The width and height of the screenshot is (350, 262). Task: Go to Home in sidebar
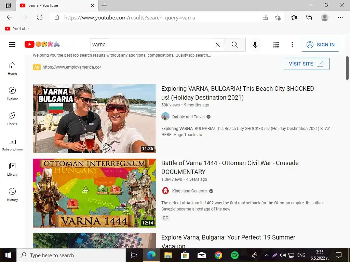click(x=12, y=68)
